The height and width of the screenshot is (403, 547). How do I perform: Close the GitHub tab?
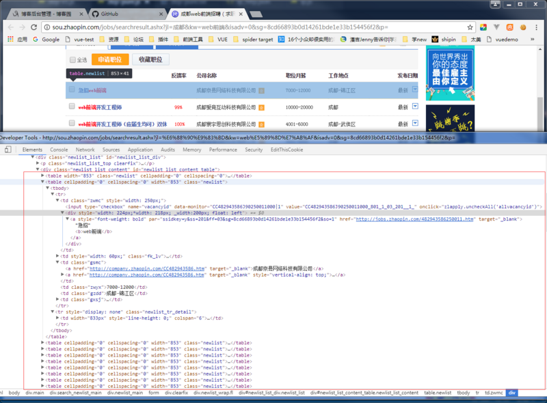pyautogui.click(x=161, y=14)
